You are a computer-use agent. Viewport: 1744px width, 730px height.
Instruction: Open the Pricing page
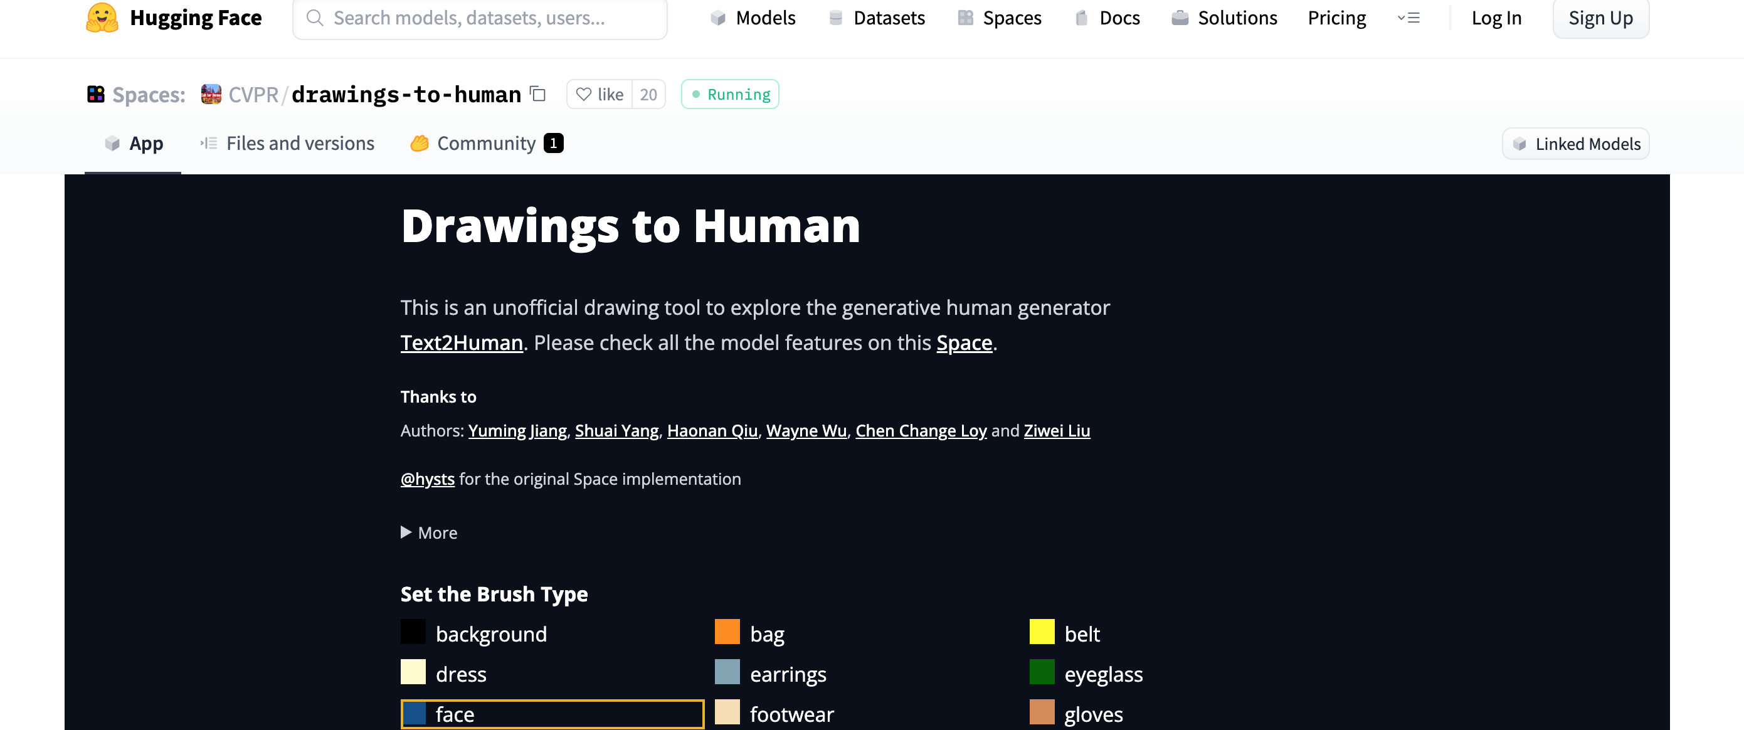click(1336, 18)
